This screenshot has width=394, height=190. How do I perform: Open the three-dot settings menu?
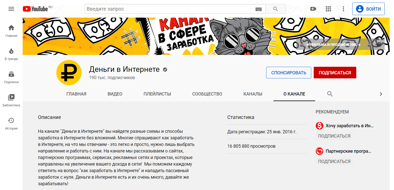343,9
